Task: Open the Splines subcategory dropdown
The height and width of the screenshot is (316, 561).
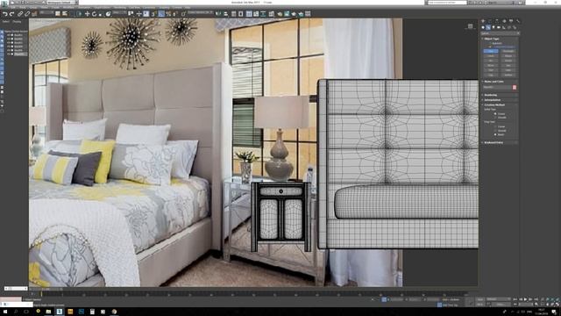Action: (500, 33)
